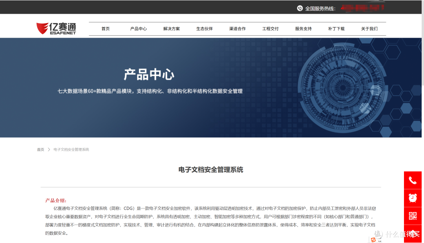This screenshot has width=424, height=243.
Task: Click the 产品中心 banner heading
Action: (149, 74)
